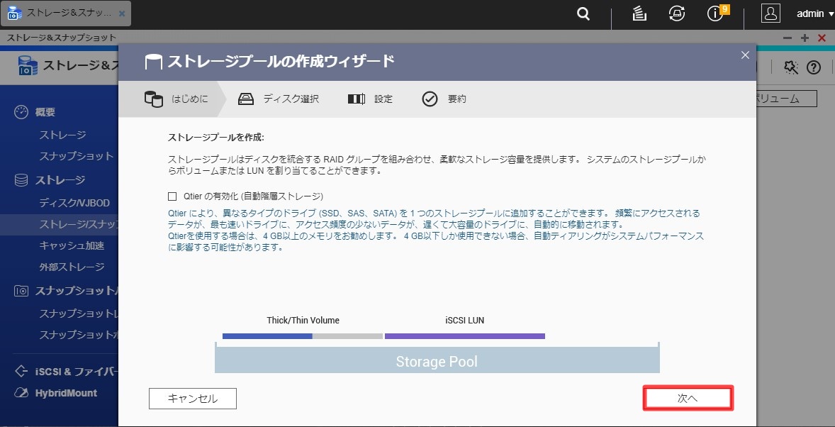Select the ストレージ section header

click(x=60, y=180)
